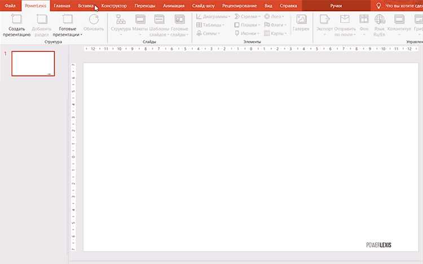Image resolution: width=423 pixels, height=264 pixels.
Task: Click the Плашки icon
Action: 237,25
